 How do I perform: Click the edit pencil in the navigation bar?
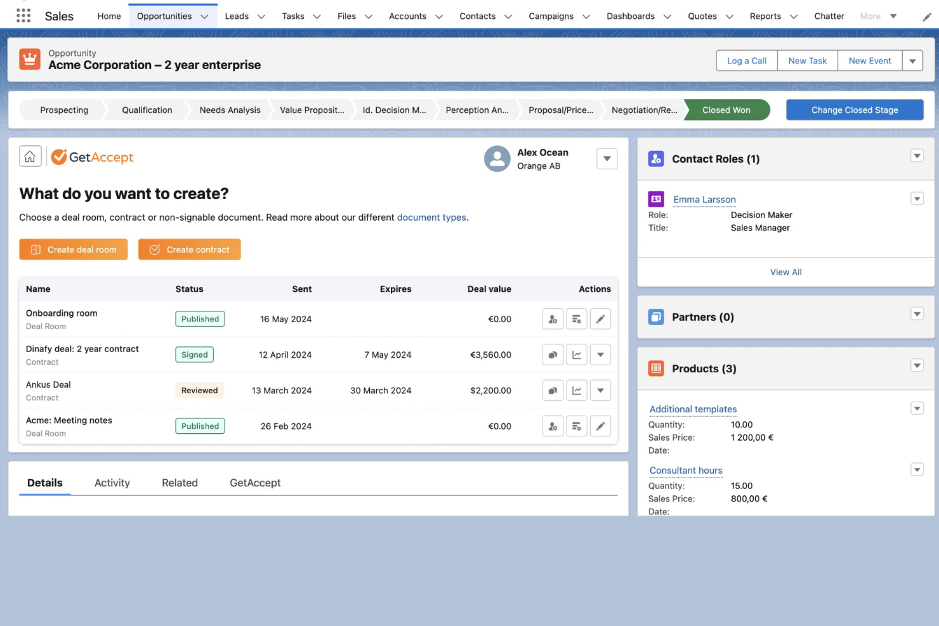(x=926, y=16)
